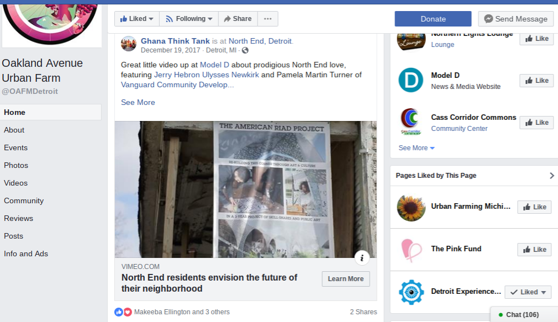The width and height of the screenshot is (558, 322).
Task: Click the info icon on video thumbnail
Action: click(362, 257)
